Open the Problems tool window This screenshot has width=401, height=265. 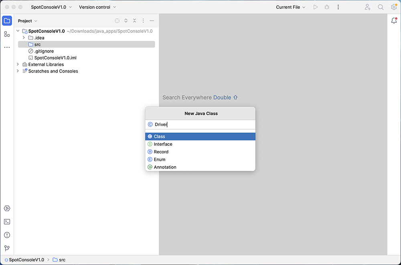coord(7,235)
